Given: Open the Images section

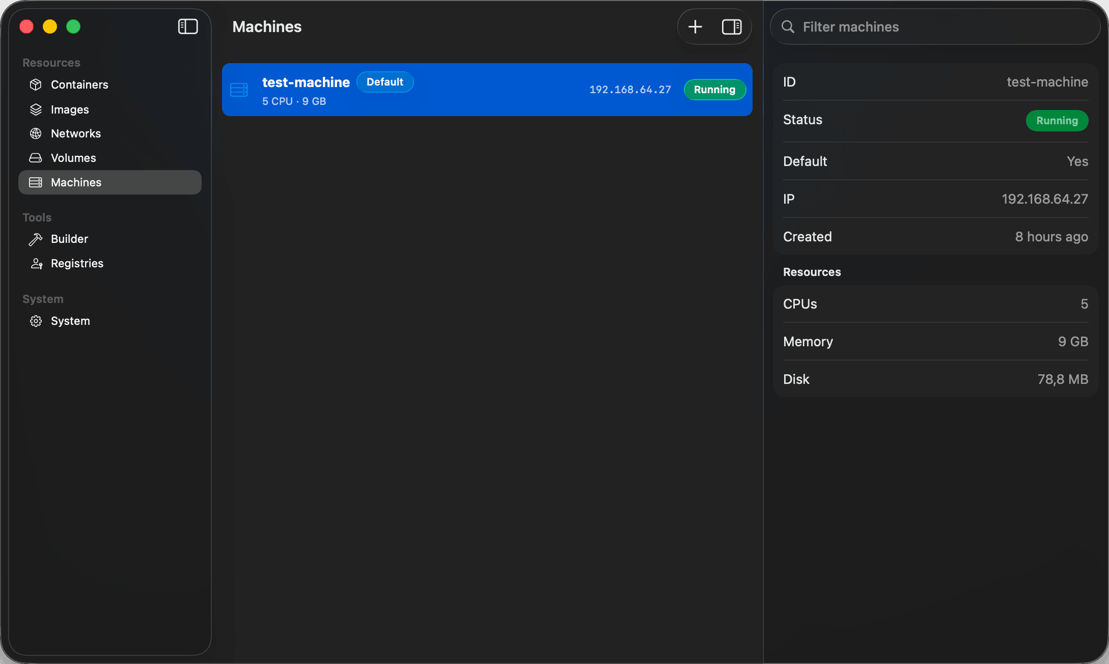Looking at the screenshot, I should point(110,109).
